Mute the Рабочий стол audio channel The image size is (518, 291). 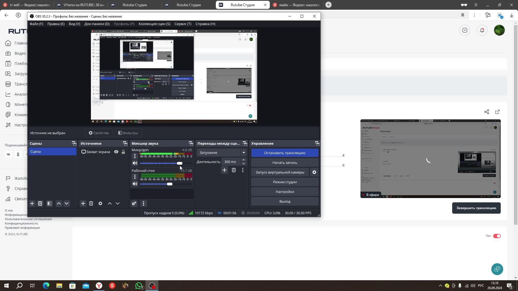click(x=135, y=184)
